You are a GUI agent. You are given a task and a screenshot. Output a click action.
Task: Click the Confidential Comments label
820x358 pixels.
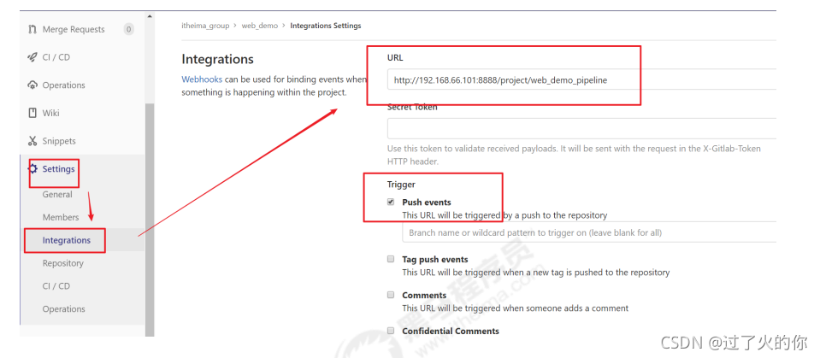451,331
